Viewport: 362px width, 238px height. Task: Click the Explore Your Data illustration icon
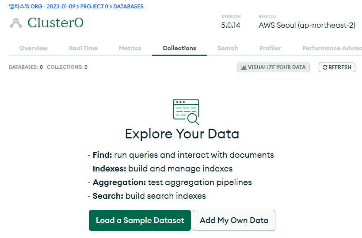pos(186,112)
